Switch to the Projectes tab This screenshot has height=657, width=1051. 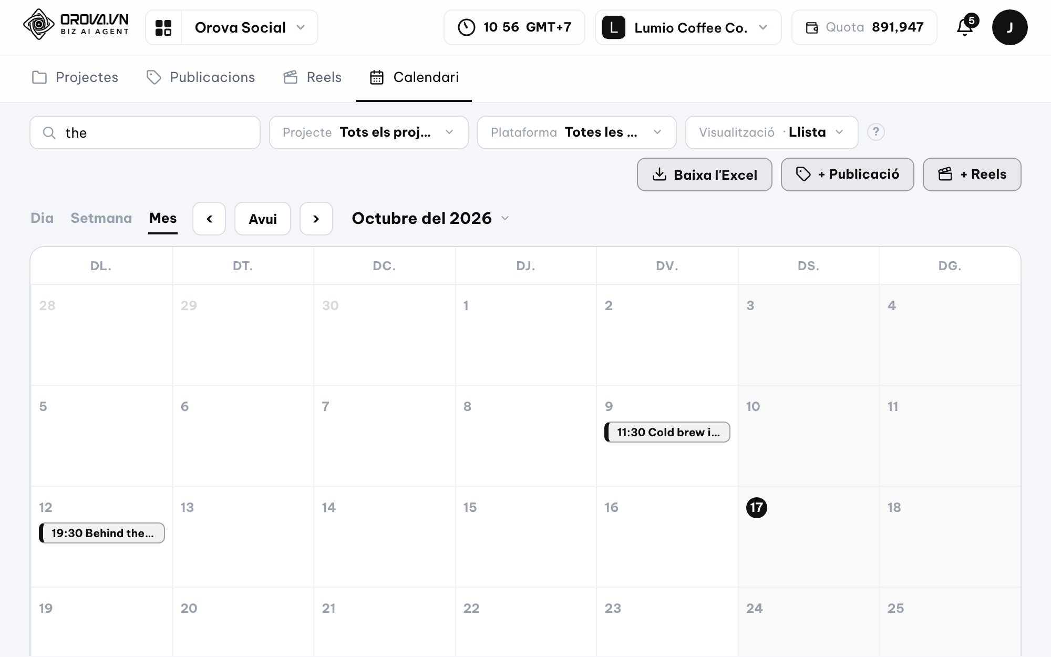point(75,77)
